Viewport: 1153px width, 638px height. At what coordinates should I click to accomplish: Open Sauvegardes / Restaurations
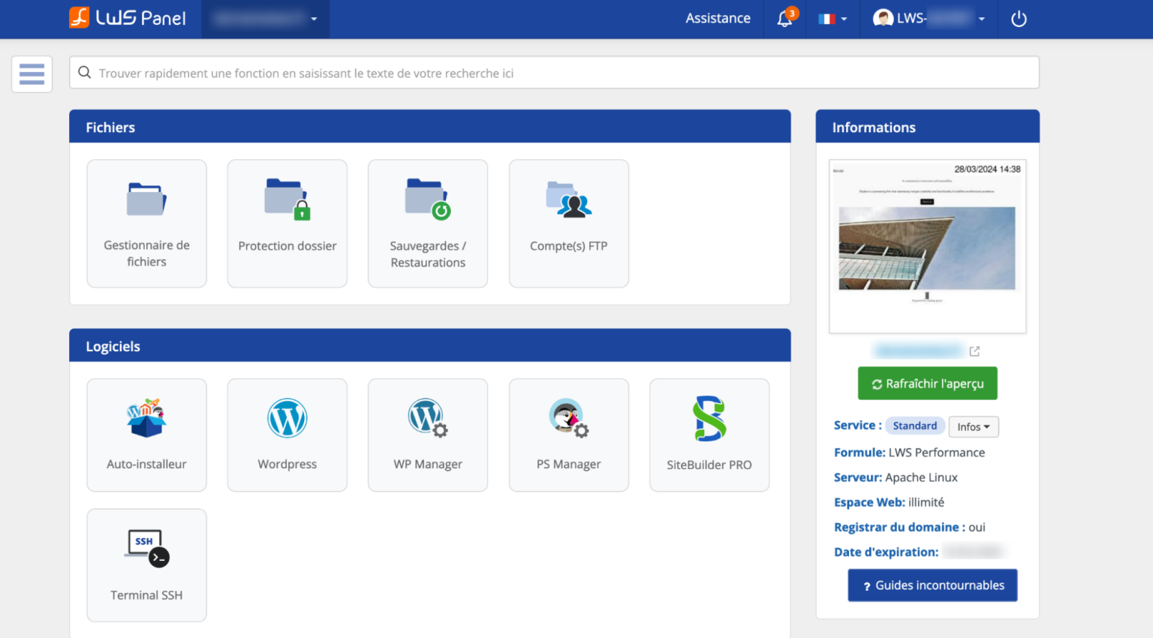[x=428, y=223]
